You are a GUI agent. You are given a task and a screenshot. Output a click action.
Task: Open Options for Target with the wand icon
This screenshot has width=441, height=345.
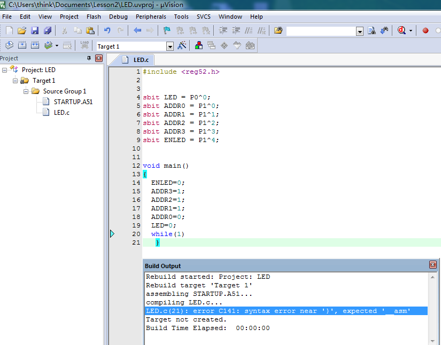[182, 45]
